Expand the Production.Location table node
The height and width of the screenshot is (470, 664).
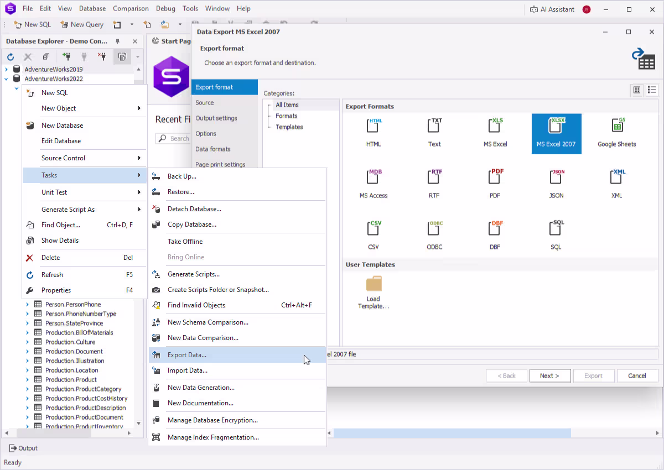pyautogui.click(x=27, y=370)
